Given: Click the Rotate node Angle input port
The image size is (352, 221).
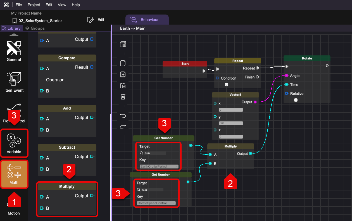Looking at the screenshot, I should (x=286, y=76).
